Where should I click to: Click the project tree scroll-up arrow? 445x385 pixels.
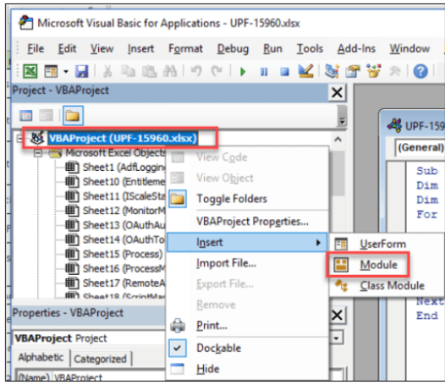(x=338, y=140)
